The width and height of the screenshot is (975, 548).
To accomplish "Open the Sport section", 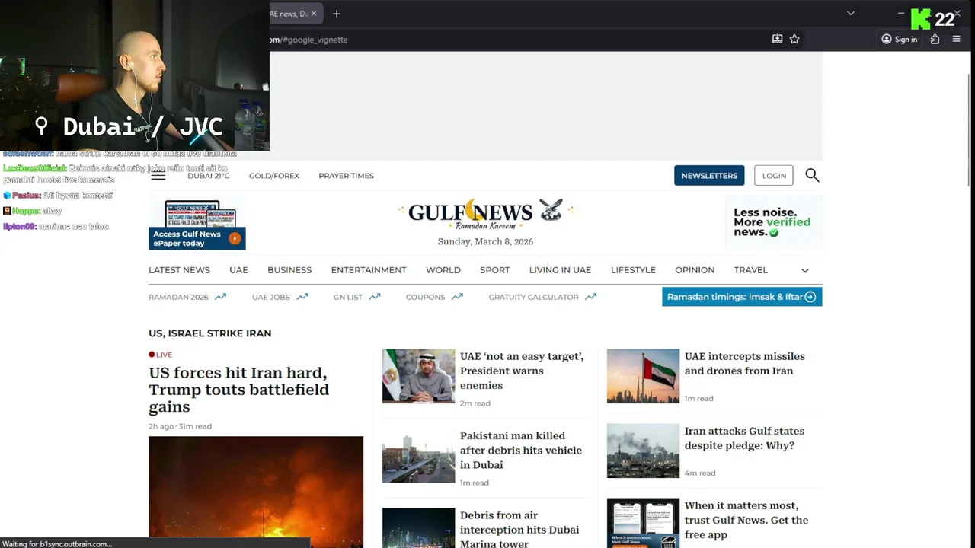I will tap(494, 270).
